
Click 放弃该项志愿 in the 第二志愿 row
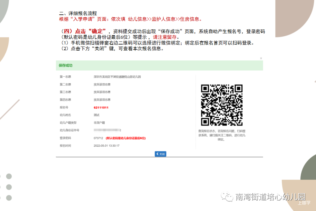[102, 85]
